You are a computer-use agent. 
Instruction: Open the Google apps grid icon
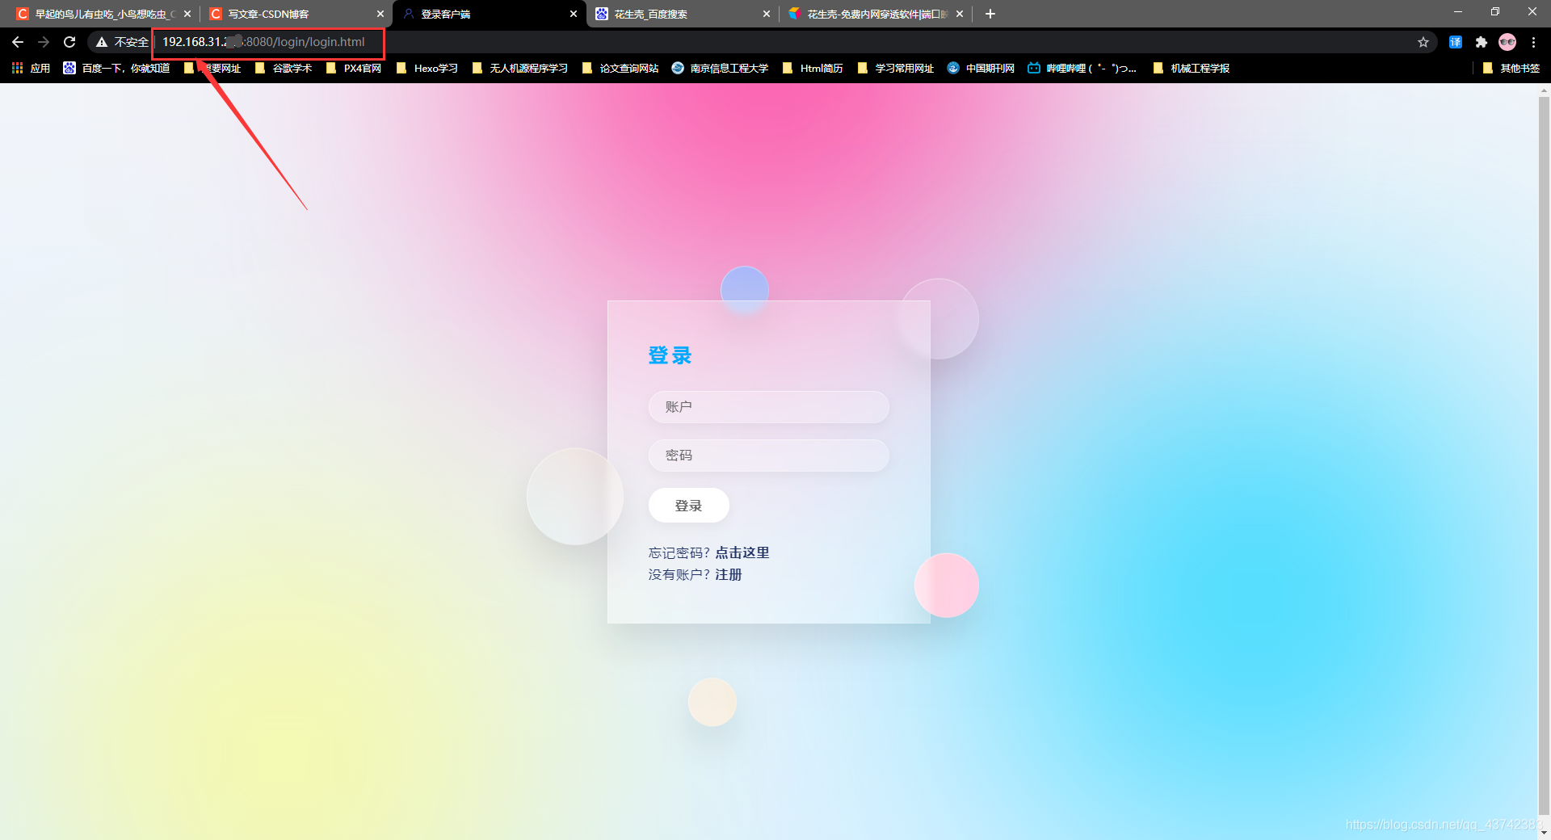click(17, 69)
